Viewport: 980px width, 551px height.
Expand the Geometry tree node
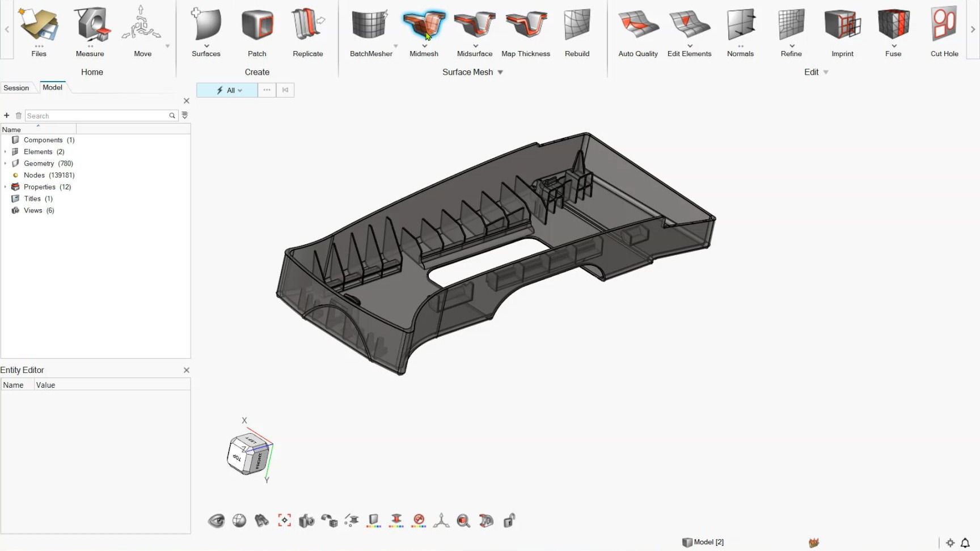pyautogui.click(x=5, y=163)
